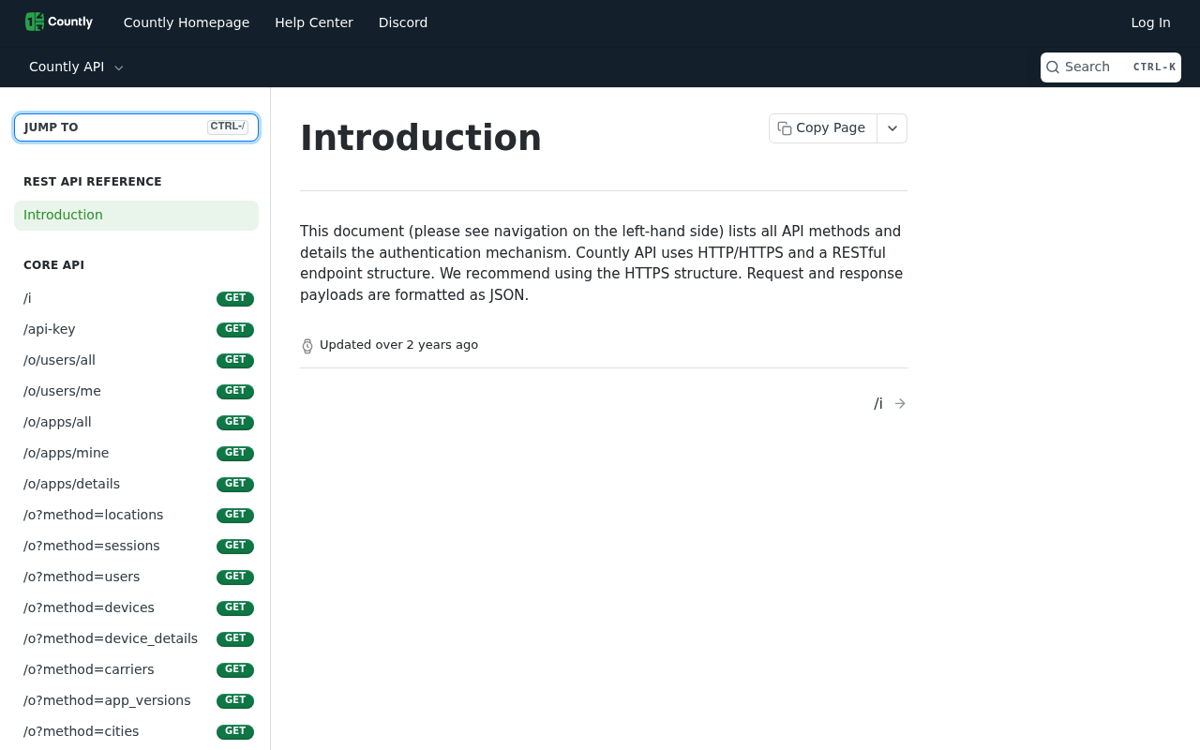This screenshot has width=1200, height=750.
Task: Click the Introduction page title
Action: [x=421, y=138]
